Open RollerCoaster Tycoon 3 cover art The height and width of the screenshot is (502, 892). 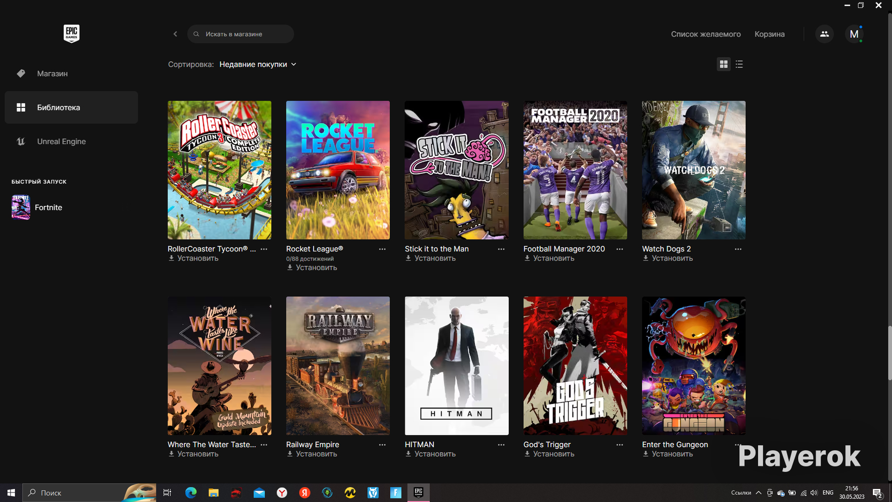coord(219,170)
